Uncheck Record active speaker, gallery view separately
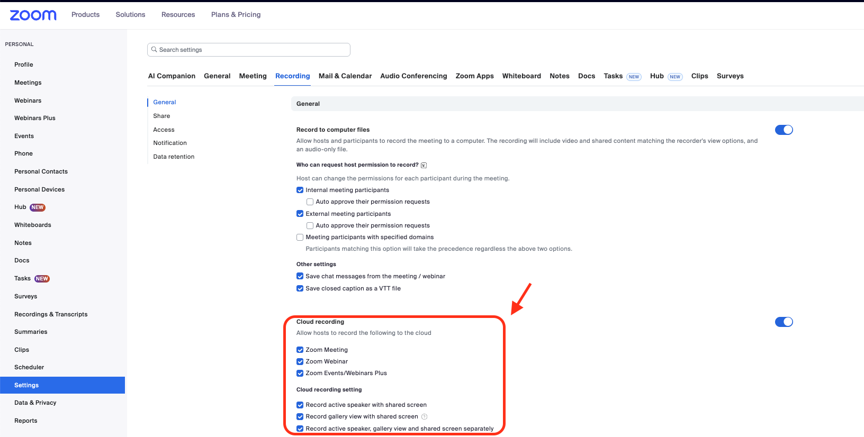Viewport: 864px width, 437px height. coord(300,429)
